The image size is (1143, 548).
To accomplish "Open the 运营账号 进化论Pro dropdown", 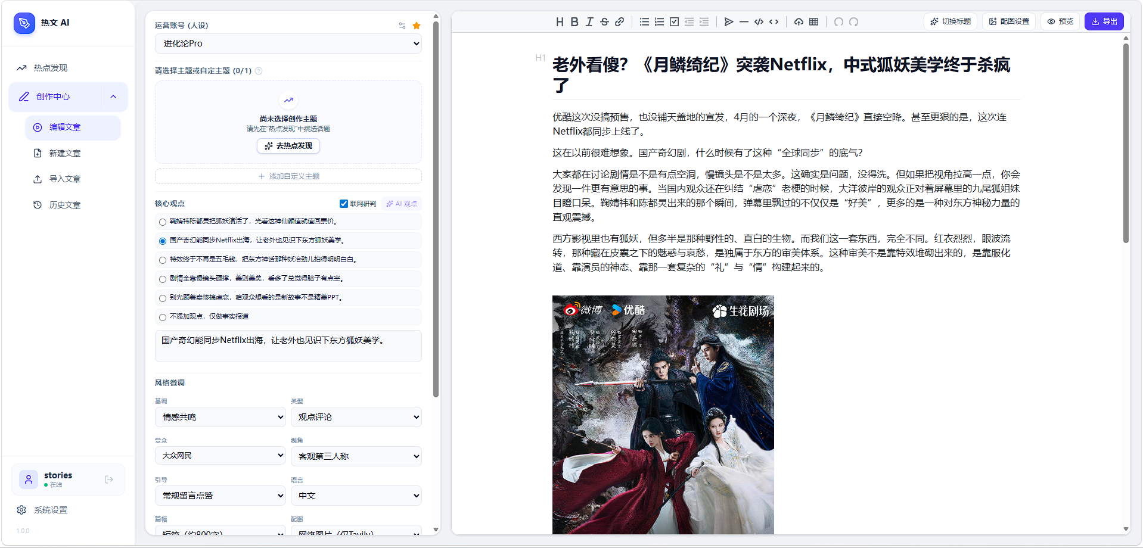I will pyautogui.click(x=288, y=43).
